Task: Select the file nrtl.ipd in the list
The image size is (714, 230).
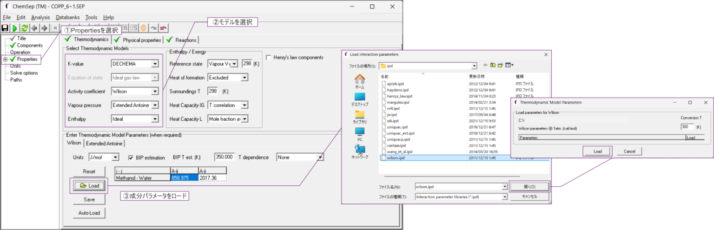Action: [x=393, y=108]
